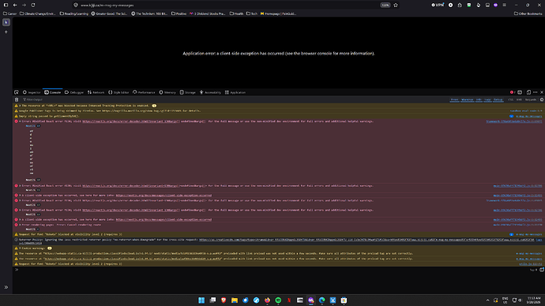Click the forward navigation arrow
Screen dimensions: 545x306
coord(24,6)
